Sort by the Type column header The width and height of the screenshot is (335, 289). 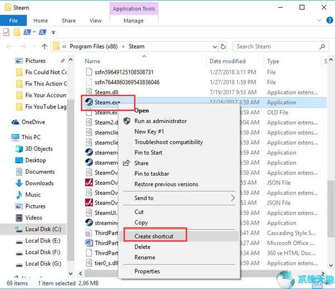273,61
